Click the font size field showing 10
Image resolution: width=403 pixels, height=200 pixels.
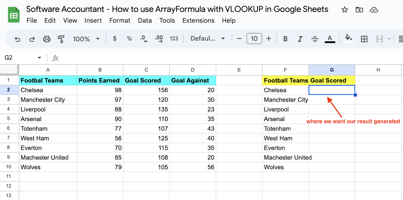point(254,39)
